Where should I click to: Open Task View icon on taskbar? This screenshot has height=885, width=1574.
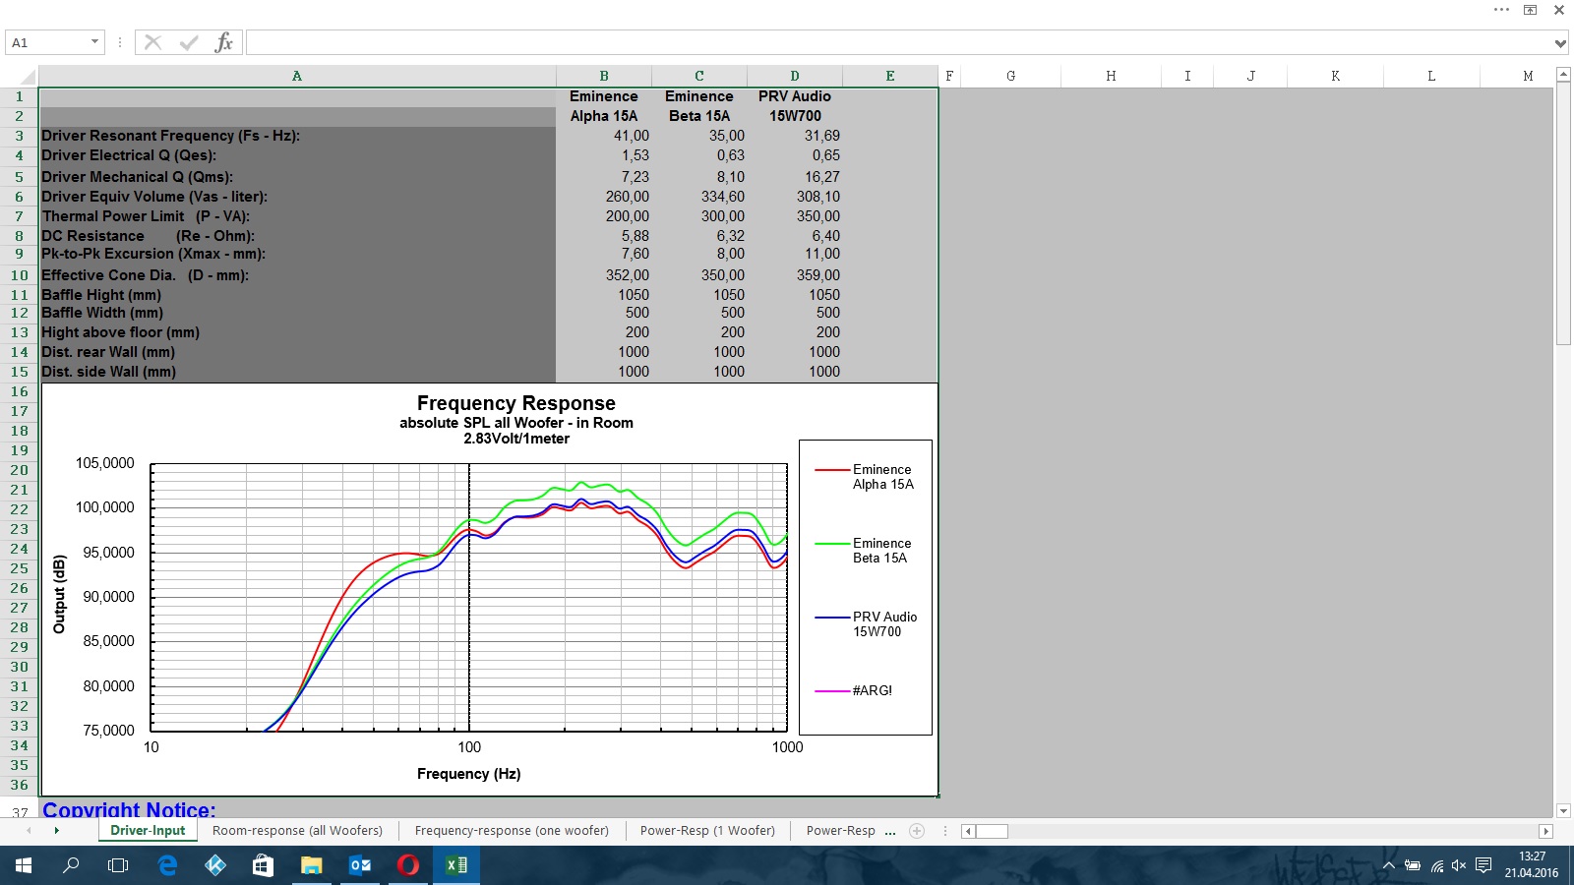[x=118, y=865]
